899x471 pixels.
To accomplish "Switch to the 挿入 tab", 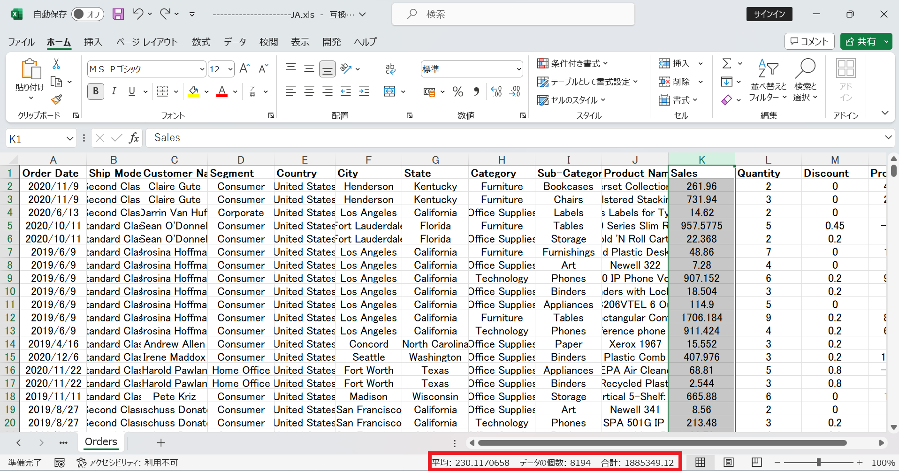I will point(93,42).
